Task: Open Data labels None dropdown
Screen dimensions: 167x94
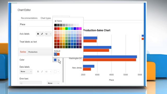Action: click(x=26, y=72)
